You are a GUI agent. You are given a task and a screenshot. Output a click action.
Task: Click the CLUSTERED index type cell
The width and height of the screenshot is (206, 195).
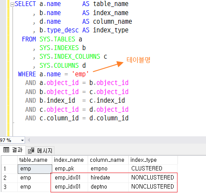coord(153,169)
